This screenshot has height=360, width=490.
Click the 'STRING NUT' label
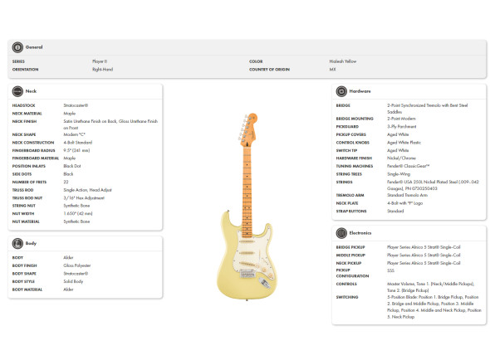pyautogui.click(x=24, y=206)
